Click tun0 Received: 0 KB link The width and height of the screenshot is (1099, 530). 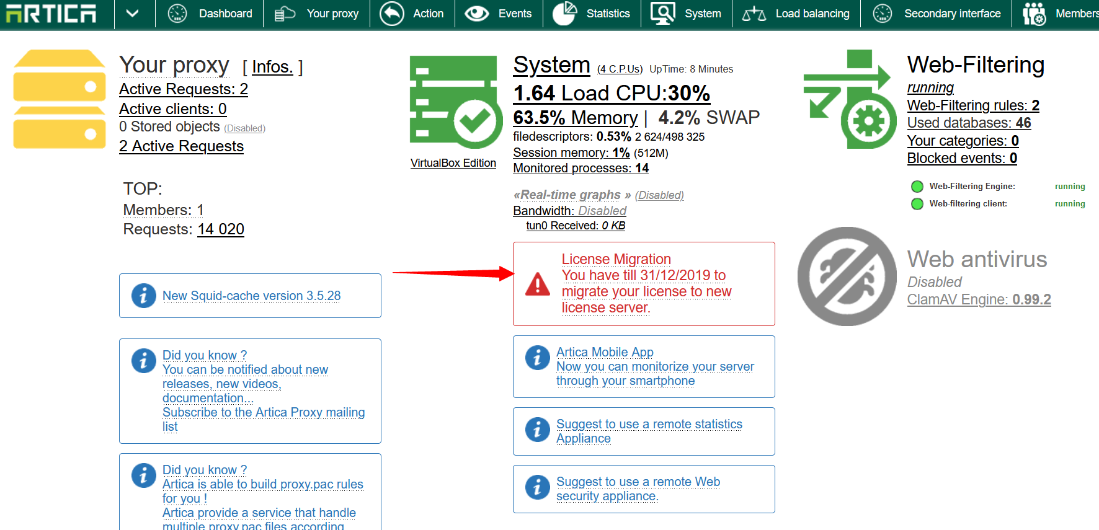pyautogui.click(x=576, y=226)
